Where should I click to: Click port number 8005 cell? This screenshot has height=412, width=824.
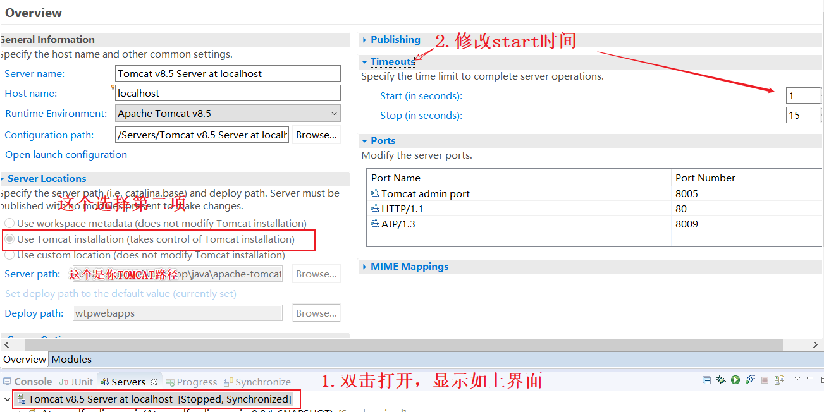click(687, 193)
